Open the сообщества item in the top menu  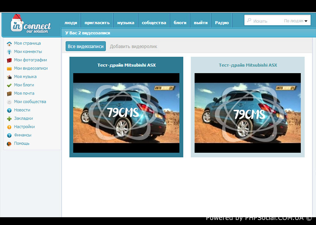coord(154,22)
